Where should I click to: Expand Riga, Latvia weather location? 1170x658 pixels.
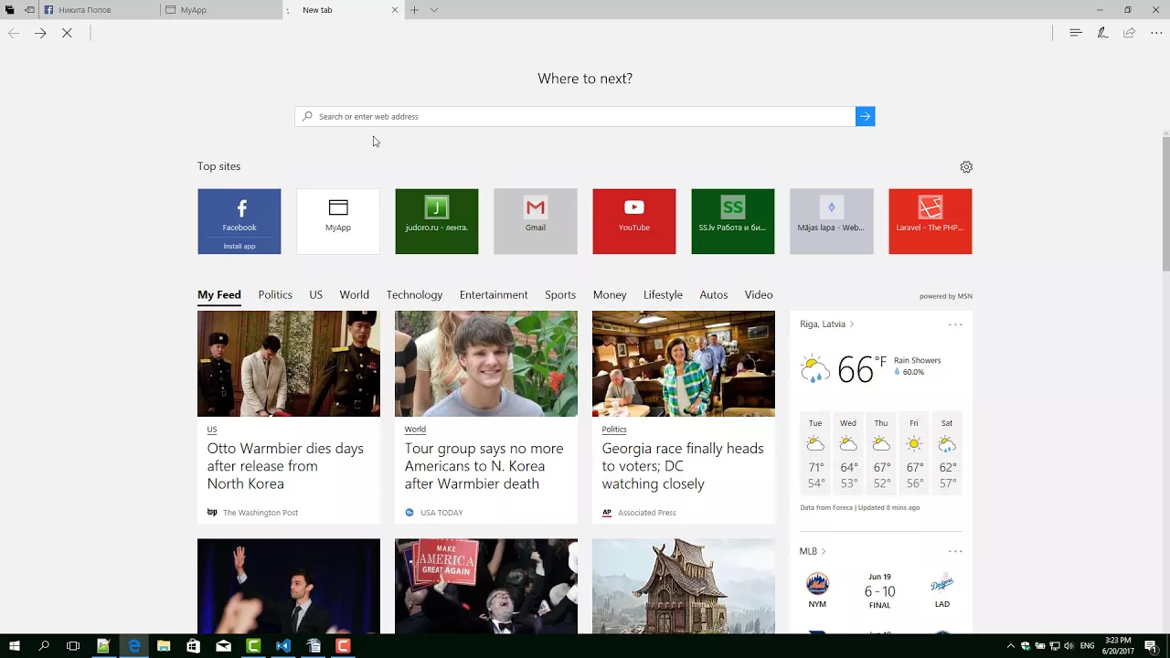click(827, 324)
